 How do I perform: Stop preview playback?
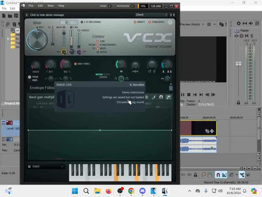[x=189, y=95]
